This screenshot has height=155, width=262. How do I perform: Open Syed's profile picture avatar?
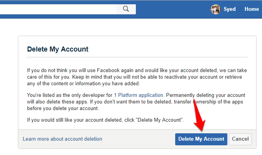coord(215,9)
